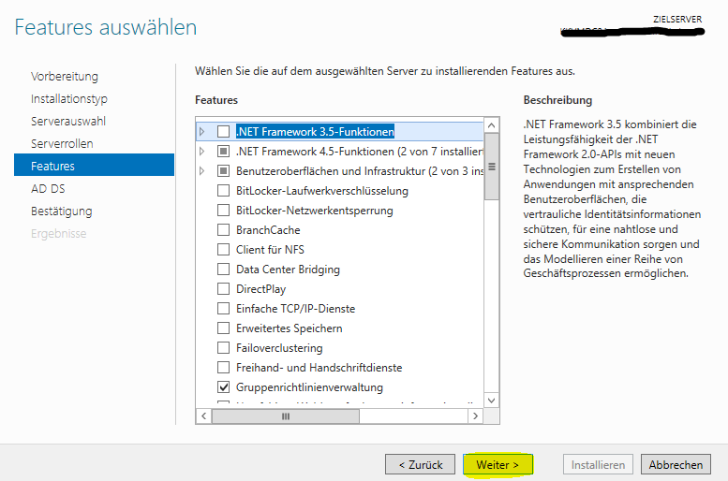
Task: Expand the .NET Framework 4.5-Funktionen node
Action: tap(202, 152)
